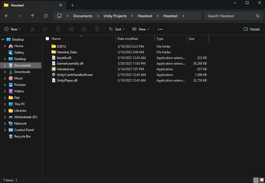Go back with the left arrow
The image size is (265, 183).
7,16
